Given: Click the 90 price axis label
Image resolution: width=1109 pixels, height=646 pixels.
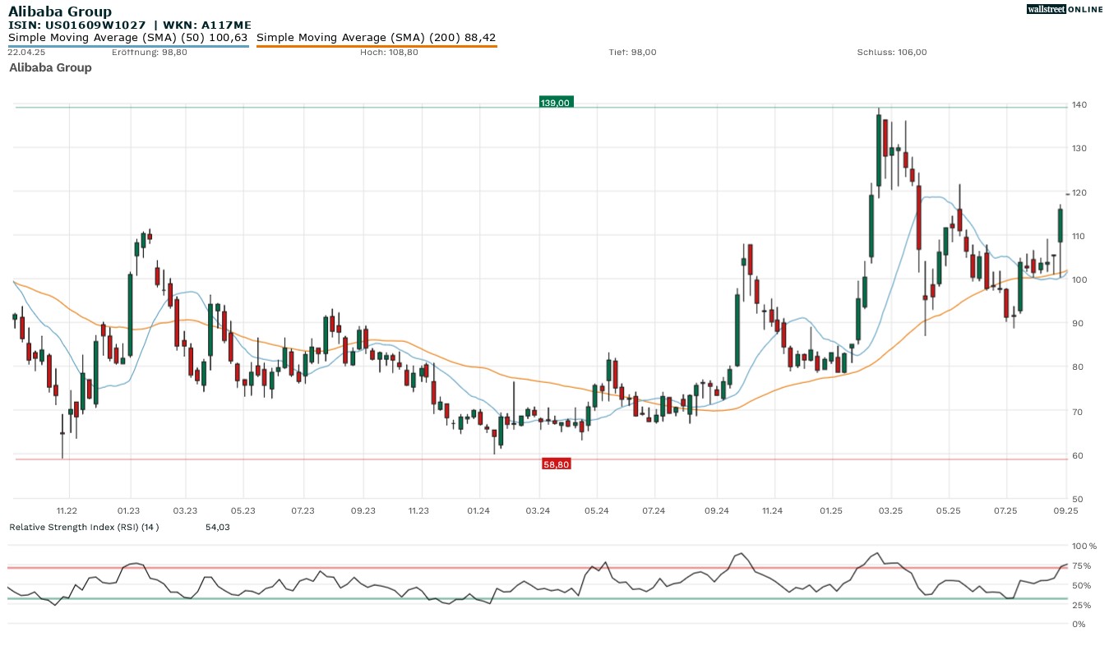Looking at the screenshot, I should 1077,324.
